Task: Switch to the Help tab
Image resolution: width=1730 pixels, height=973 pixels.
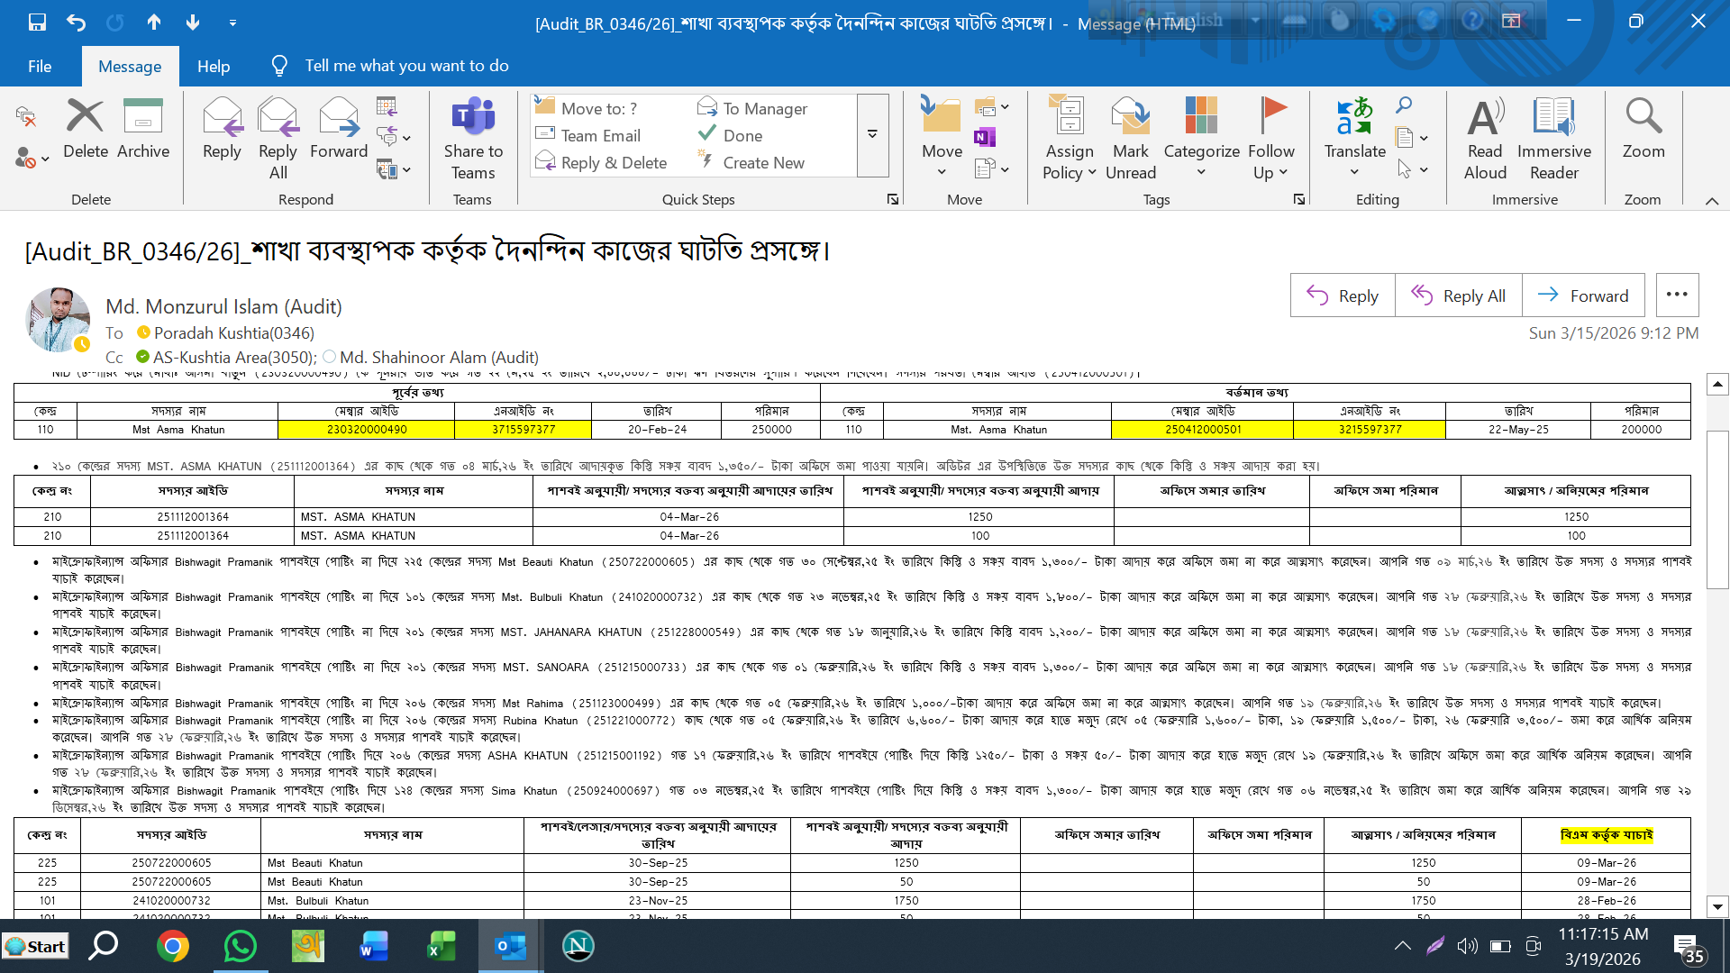Action: [x=214, y=66]
